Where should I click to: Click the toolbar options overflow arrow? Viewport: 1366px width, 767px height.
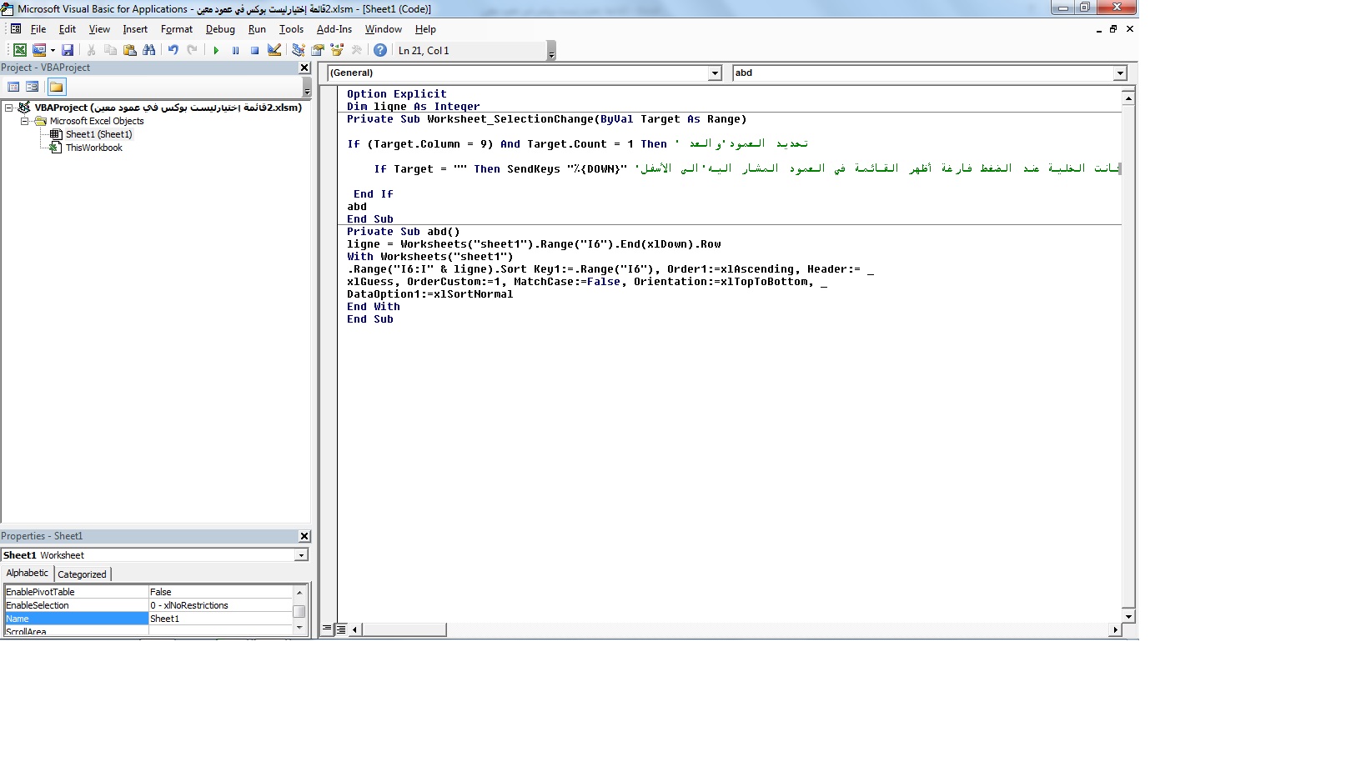(x=551, y=51)
